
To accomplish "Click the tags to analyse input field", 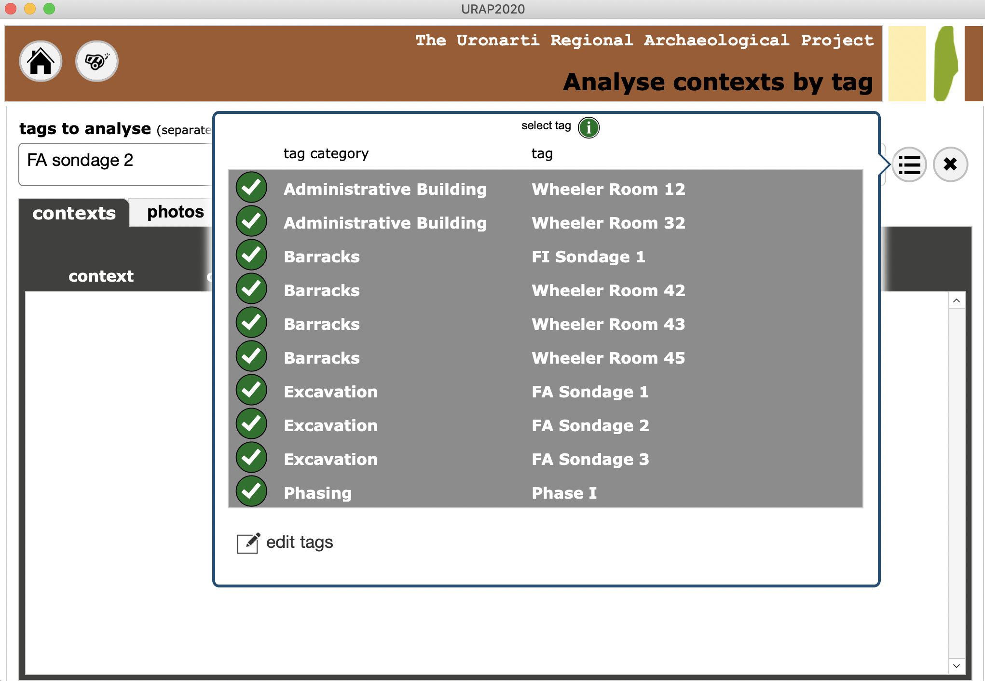I will coord(116,164).
